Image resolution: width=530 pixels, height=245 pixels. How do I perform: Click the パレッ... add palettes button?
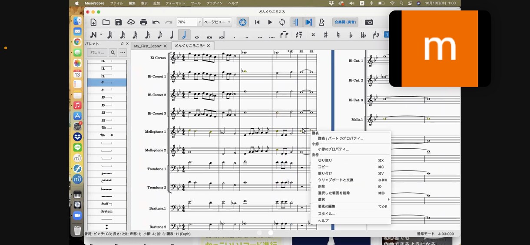[x=97, y=52]
